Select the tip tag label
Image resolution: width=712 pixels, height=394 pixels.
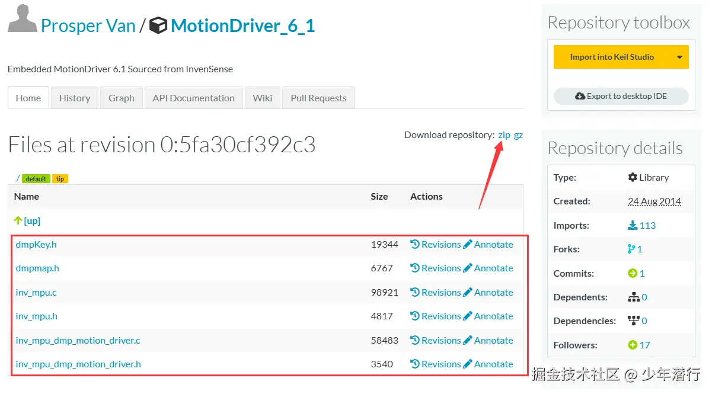point(60,179)
